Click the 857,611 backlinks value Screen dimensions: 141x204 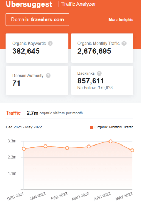pos(91,81)
